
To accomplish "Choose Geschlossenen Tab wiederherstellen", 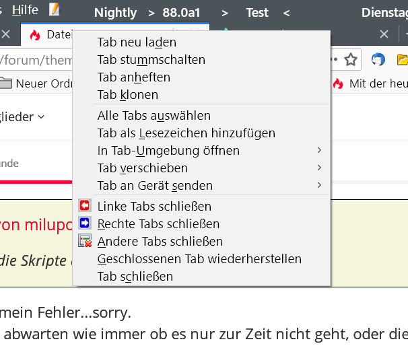I will click(199, 258).
